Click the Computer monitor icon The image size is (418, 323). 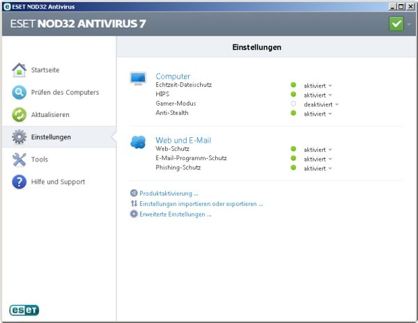click(138, 79)
